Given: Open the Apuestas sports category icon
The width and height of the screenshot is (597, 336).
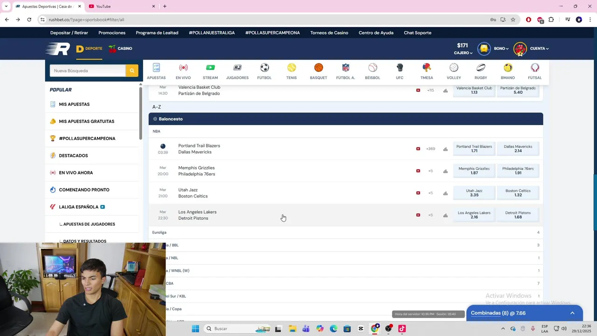Looking at the screenshot, I should point(156,68).
